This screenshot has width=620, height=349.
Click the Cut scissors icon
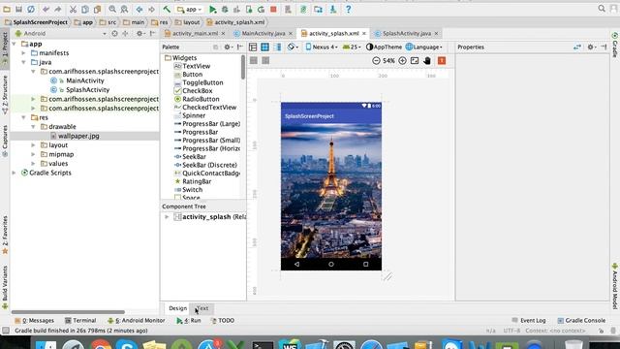(74, 9)
